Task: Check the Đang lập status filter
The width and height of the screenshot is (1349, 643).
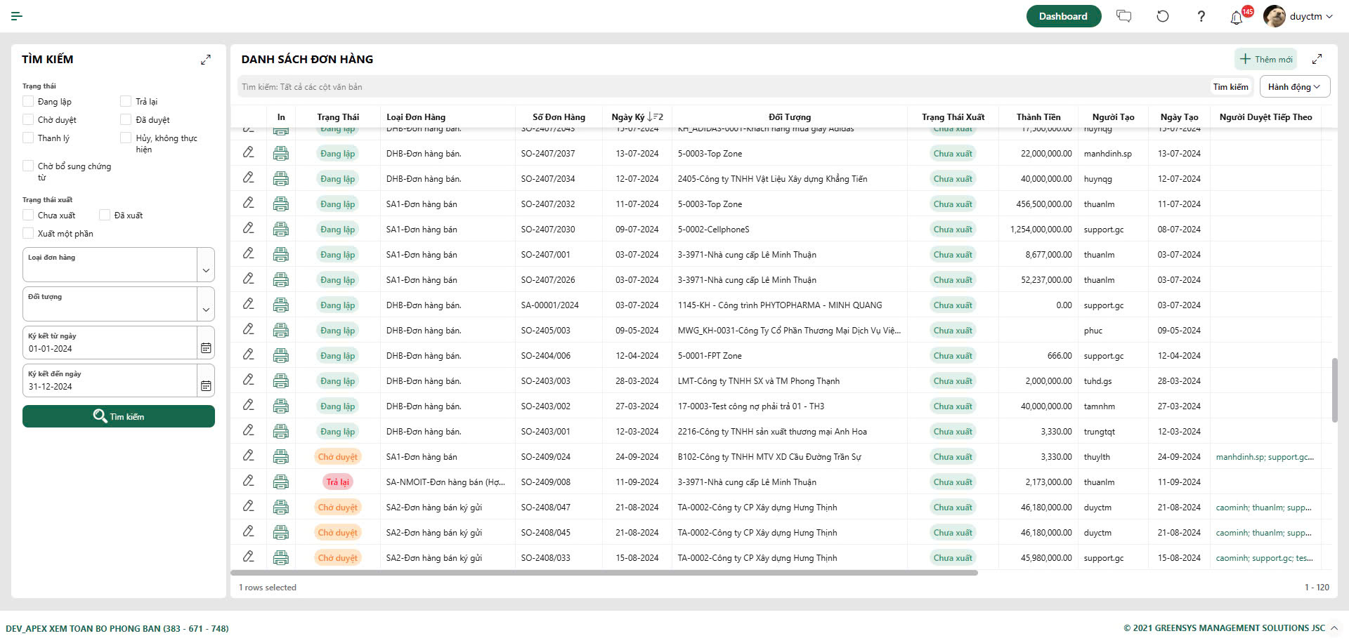Action: click(x=28, y=101)
